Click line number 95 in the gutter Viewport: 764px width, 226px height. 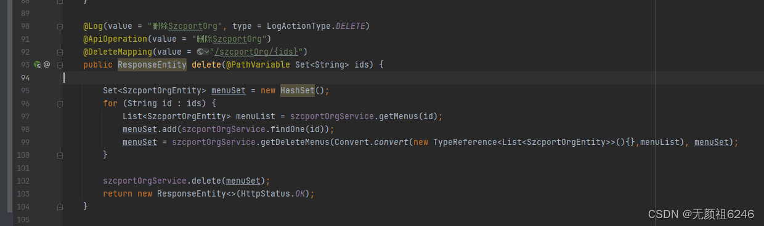coord(25,90)
